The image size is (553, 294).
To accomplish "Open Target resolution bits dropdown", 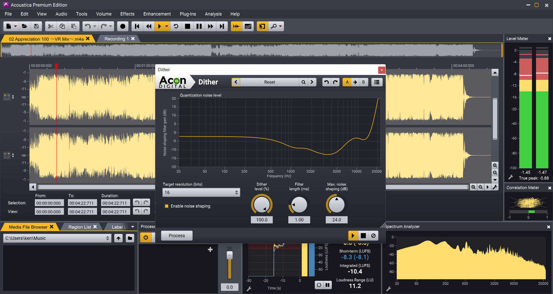I will (x=201, y=192).
